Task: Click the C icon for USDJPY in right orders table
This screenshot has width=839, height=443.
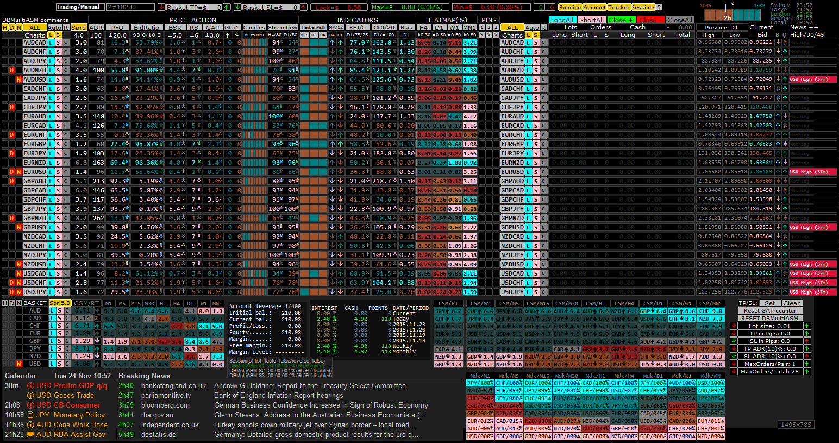Action: click(x=543, y=292)
